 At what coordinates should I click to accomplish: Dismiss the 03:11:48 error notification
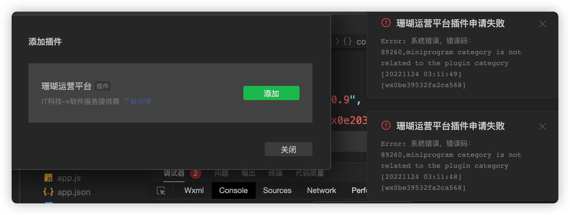pos(543,127)
